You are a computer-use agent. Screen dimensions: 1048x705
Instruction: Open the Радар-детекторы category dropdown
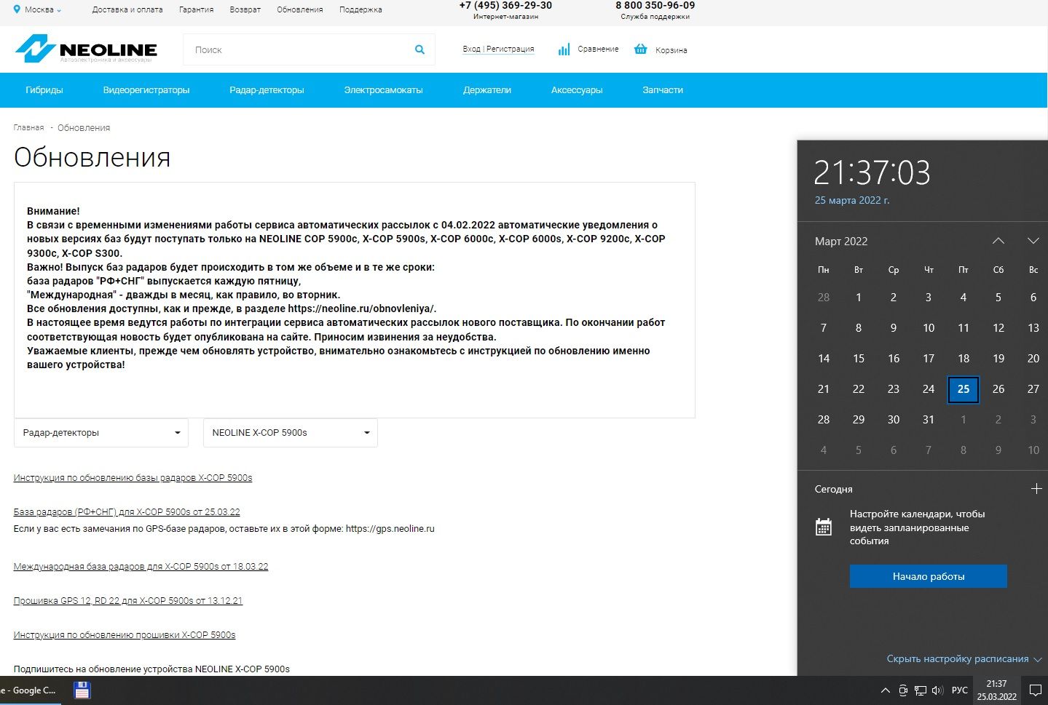[101, 433]
